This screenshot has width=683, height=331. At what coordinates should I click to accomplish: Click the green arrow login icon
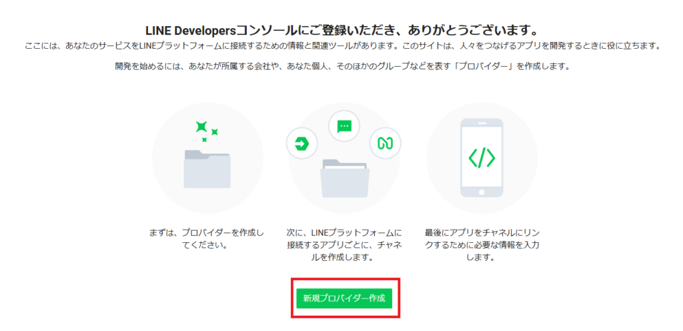[x=301, y=143]
